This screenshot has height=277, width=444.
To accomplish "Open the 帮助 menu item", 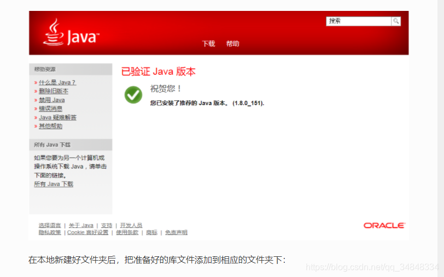I will coord(233,44).
